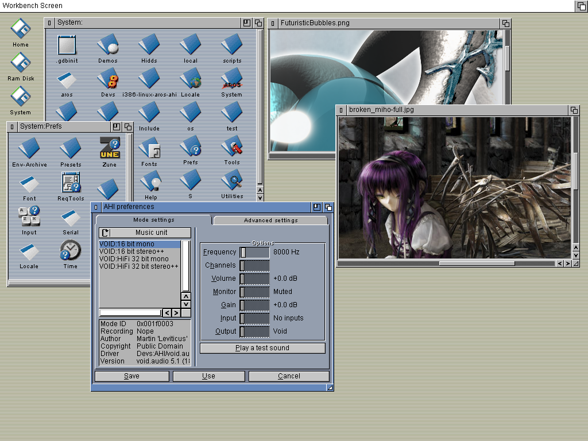The image size is (588, 441).
Task: Click System window scrollbar down arrow
Action: pos(260,198)
